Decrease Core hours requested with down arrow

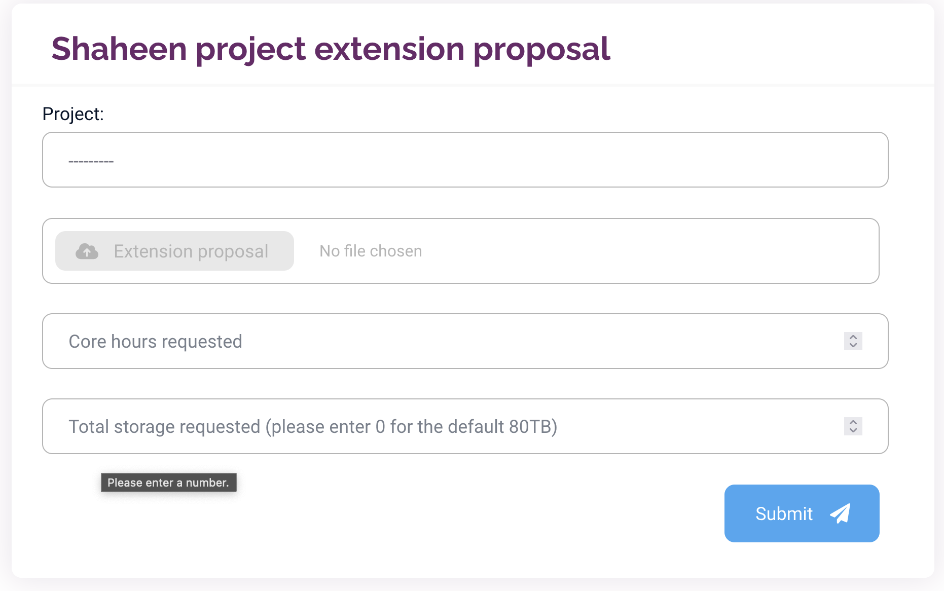853,345
